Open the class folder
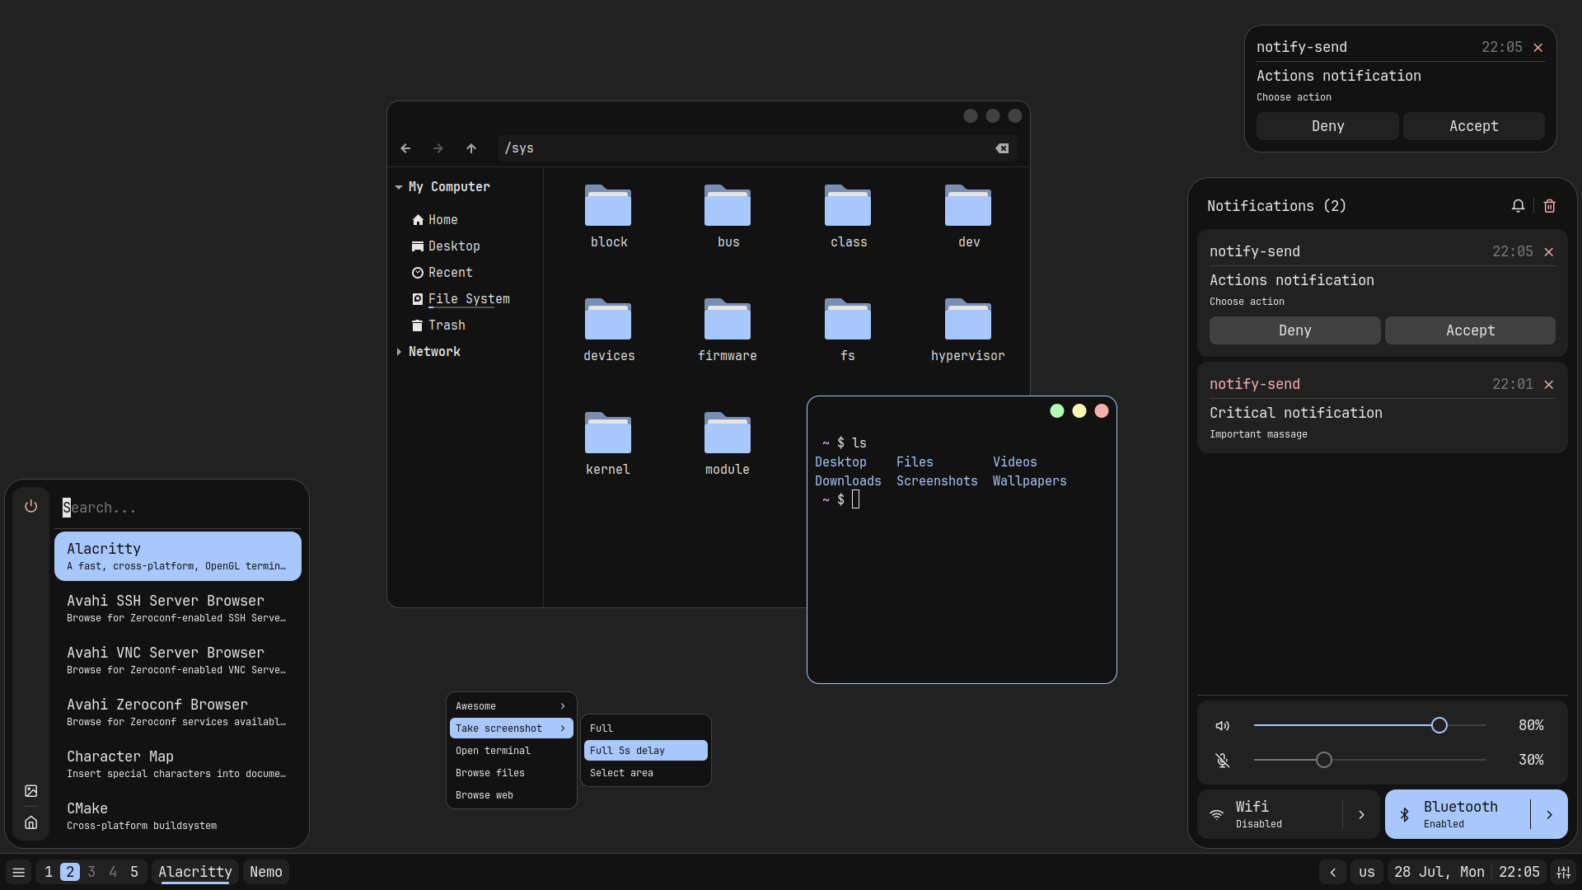 click(848, 205)
